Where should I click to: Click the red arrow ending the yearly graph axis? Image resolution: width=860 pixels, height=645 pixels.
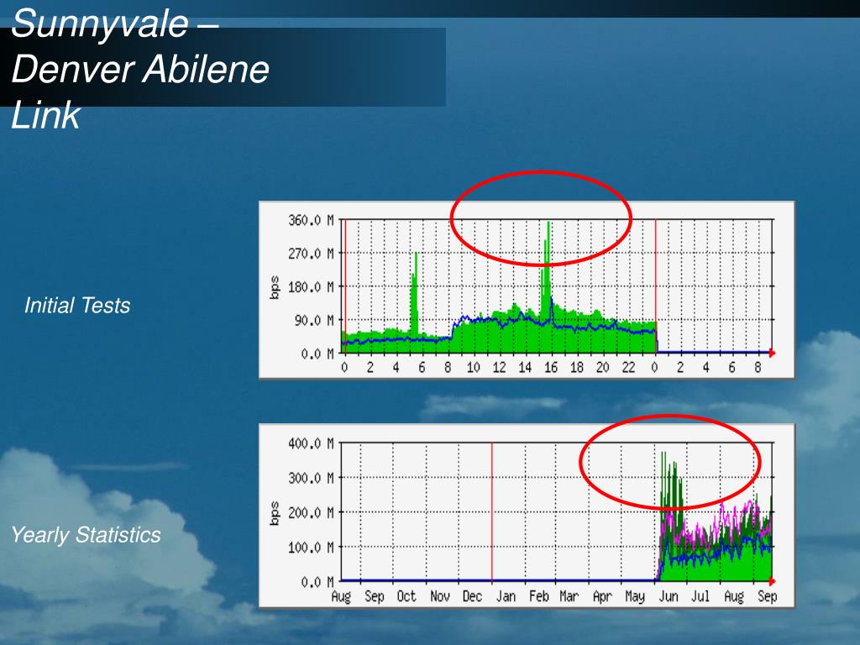(x=773, y=581)
